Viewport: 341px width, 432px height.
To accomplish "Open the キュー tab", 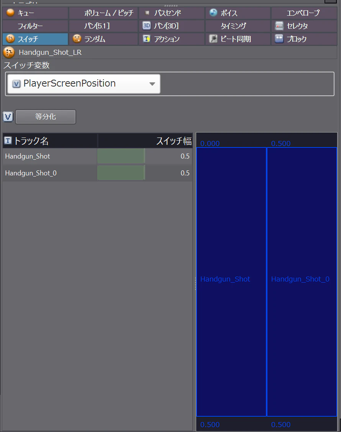I will tap(35, 13).
